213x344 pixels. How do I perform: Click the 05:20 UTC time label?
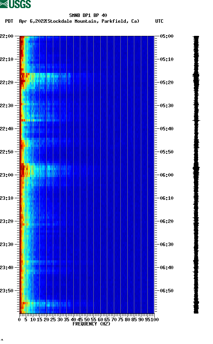(x=167, y=83)
